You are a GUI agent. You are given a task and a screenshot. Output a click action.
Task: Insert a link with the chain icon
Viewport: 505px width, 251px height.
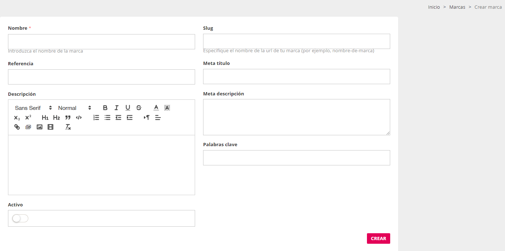coord(17,127)
